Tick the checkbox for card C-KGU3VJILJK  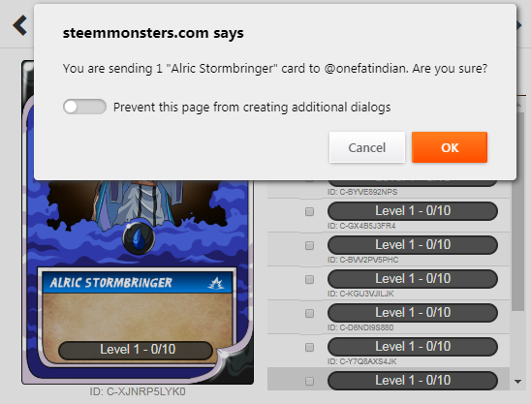tap(309, 279)
